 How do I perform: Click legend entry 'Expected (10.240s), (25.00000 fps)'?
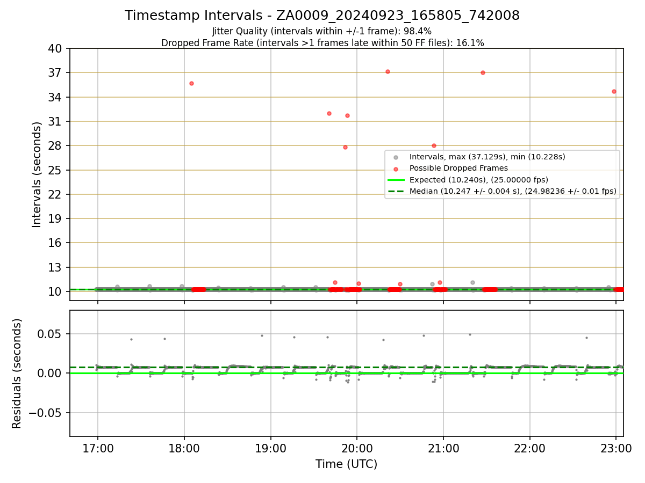[479, 179]
